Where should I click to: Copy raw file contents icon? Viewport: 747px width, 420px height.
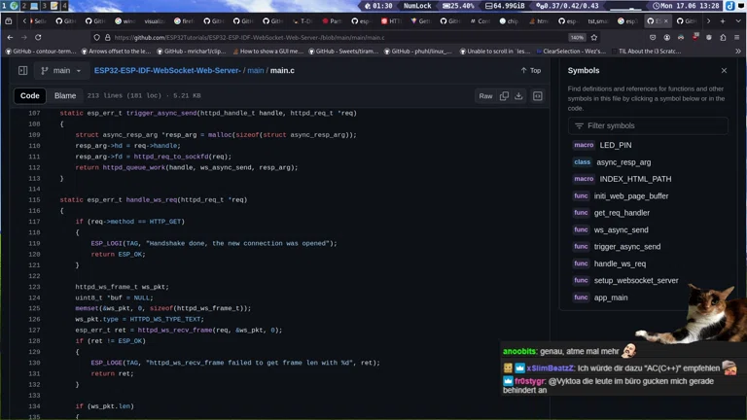pyautogui.click(x=504, y=96)
